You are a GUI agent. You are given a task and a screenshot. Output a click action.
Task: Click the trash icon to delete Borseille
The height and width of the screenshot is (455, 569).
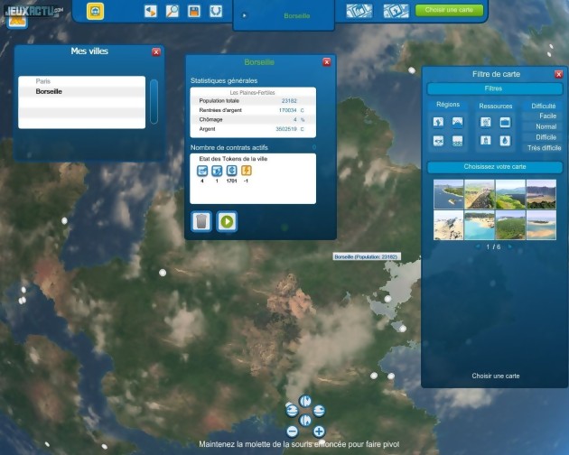click(201, 221)
